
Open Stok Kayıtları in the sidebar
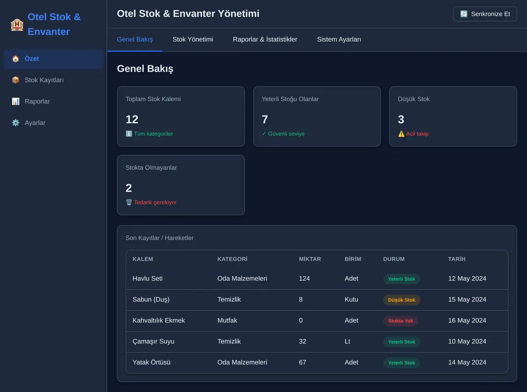[x=54, y=80]
